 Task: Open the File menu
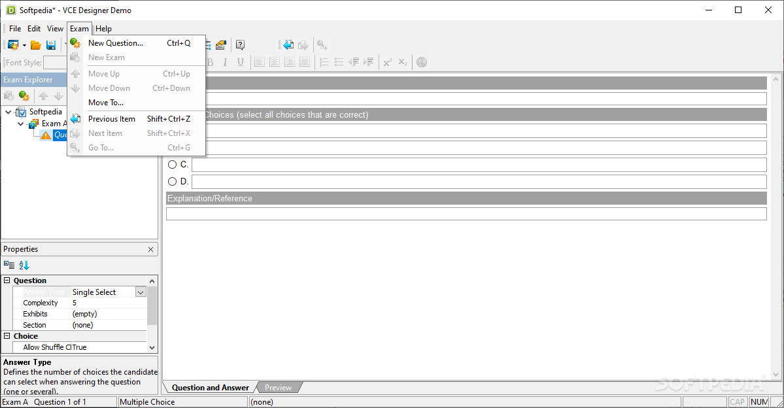pos(15,29)
